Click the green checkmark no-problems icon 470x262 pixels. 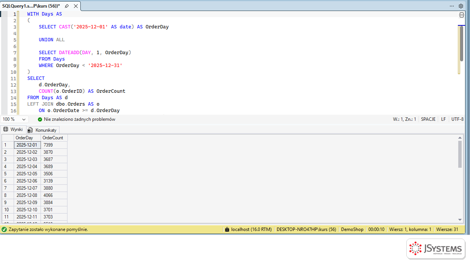coord(40,119)
